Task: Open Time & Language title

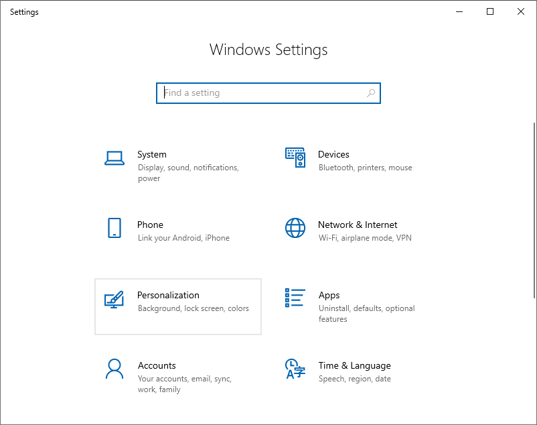Action: coord(354,366)
